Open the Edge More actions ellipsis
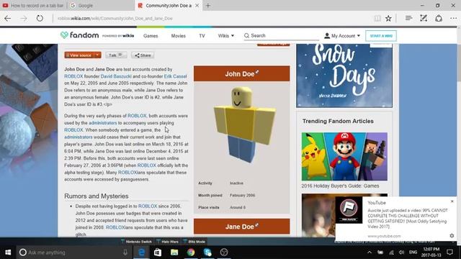Image resolution: width=461 pixels, height=259 pixels. click(x=453, y=18)
